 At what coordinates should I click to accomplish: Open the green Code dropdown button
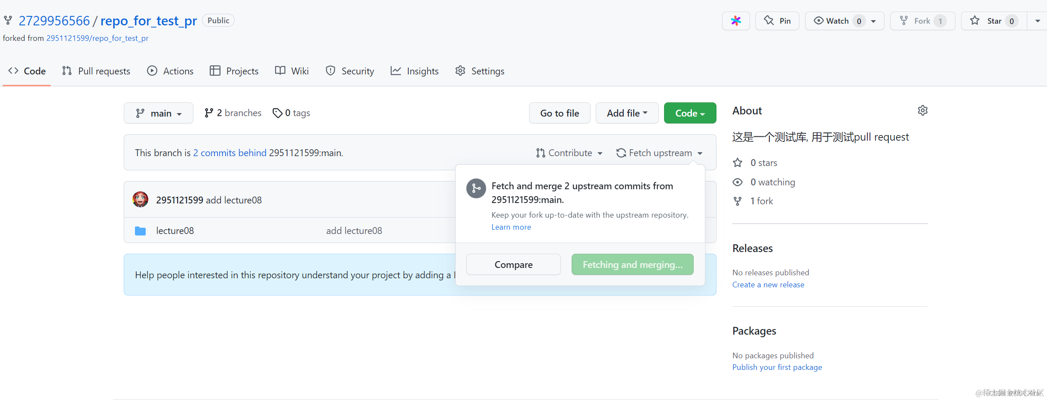tap(690, 113)
